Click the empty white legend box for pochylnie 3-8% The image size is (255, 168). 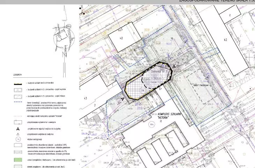(18, 145)
